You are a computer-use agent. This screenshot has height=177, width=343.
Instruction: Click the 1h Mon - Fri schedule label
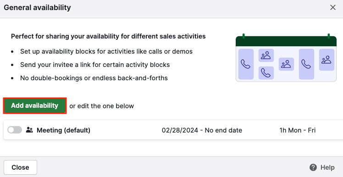298,130
